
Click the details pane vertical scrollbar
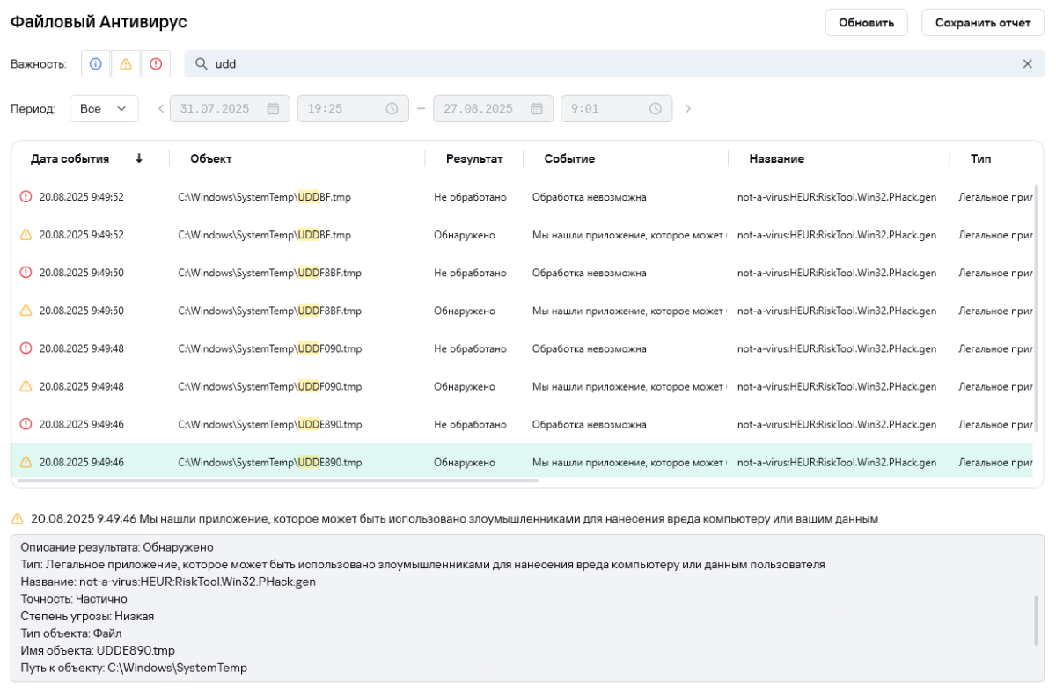pyautogui.click(x=1036, y=619)
